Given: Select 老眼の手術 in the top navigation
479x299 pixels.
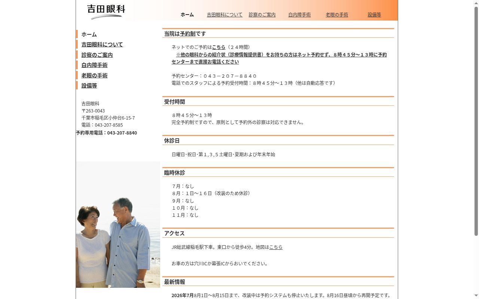Looking at the screenshot, I should pos(337,15).
